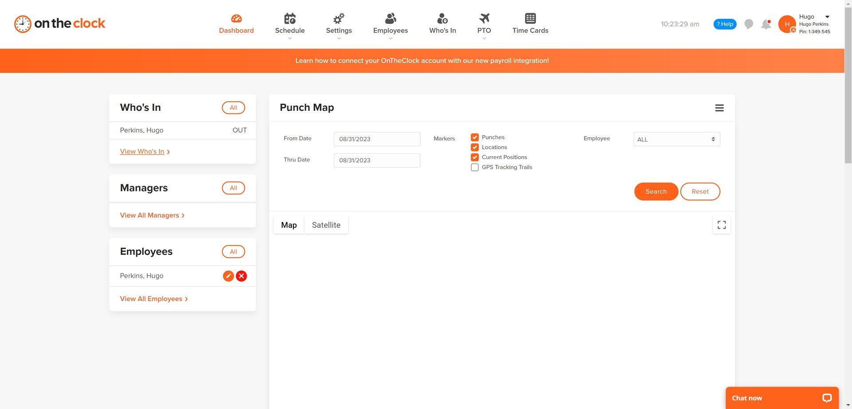The height and width of the screenshot is (409, 852).
Task: Click the OnTheClock logo
Action: tap(59, 23)
